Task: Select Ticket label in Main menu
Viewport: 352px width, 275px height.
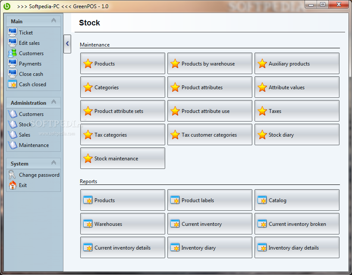Action: click(x=26, y=33)
